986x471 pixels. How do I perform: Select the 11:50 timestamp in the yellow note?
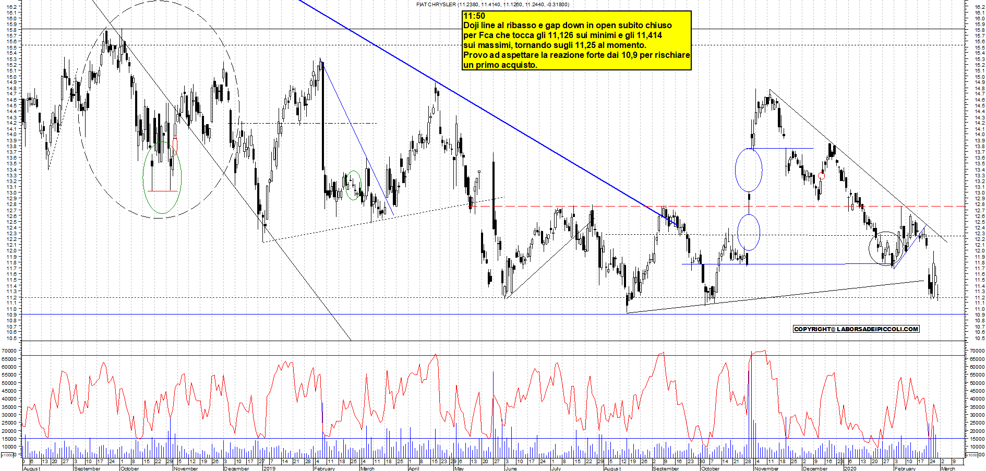click(474, 16)
